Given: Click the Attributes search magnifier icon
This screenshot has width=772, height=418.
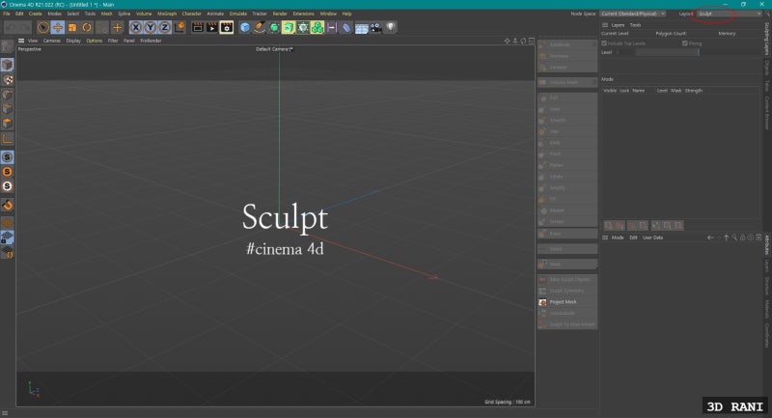Looking at the screenshot, I should [734, 237].
